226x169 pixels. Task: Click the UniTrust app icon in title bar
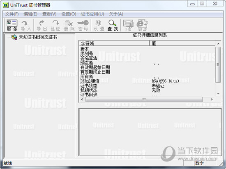(x=6, y=5)
